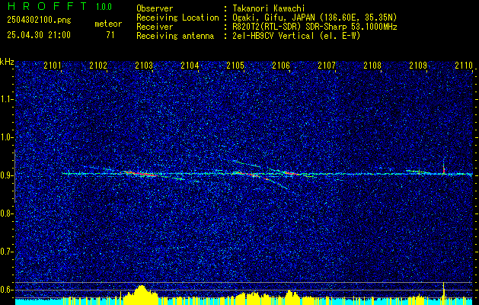Click the meteor count value 71
Screen dimensions: 479x305
110,35
